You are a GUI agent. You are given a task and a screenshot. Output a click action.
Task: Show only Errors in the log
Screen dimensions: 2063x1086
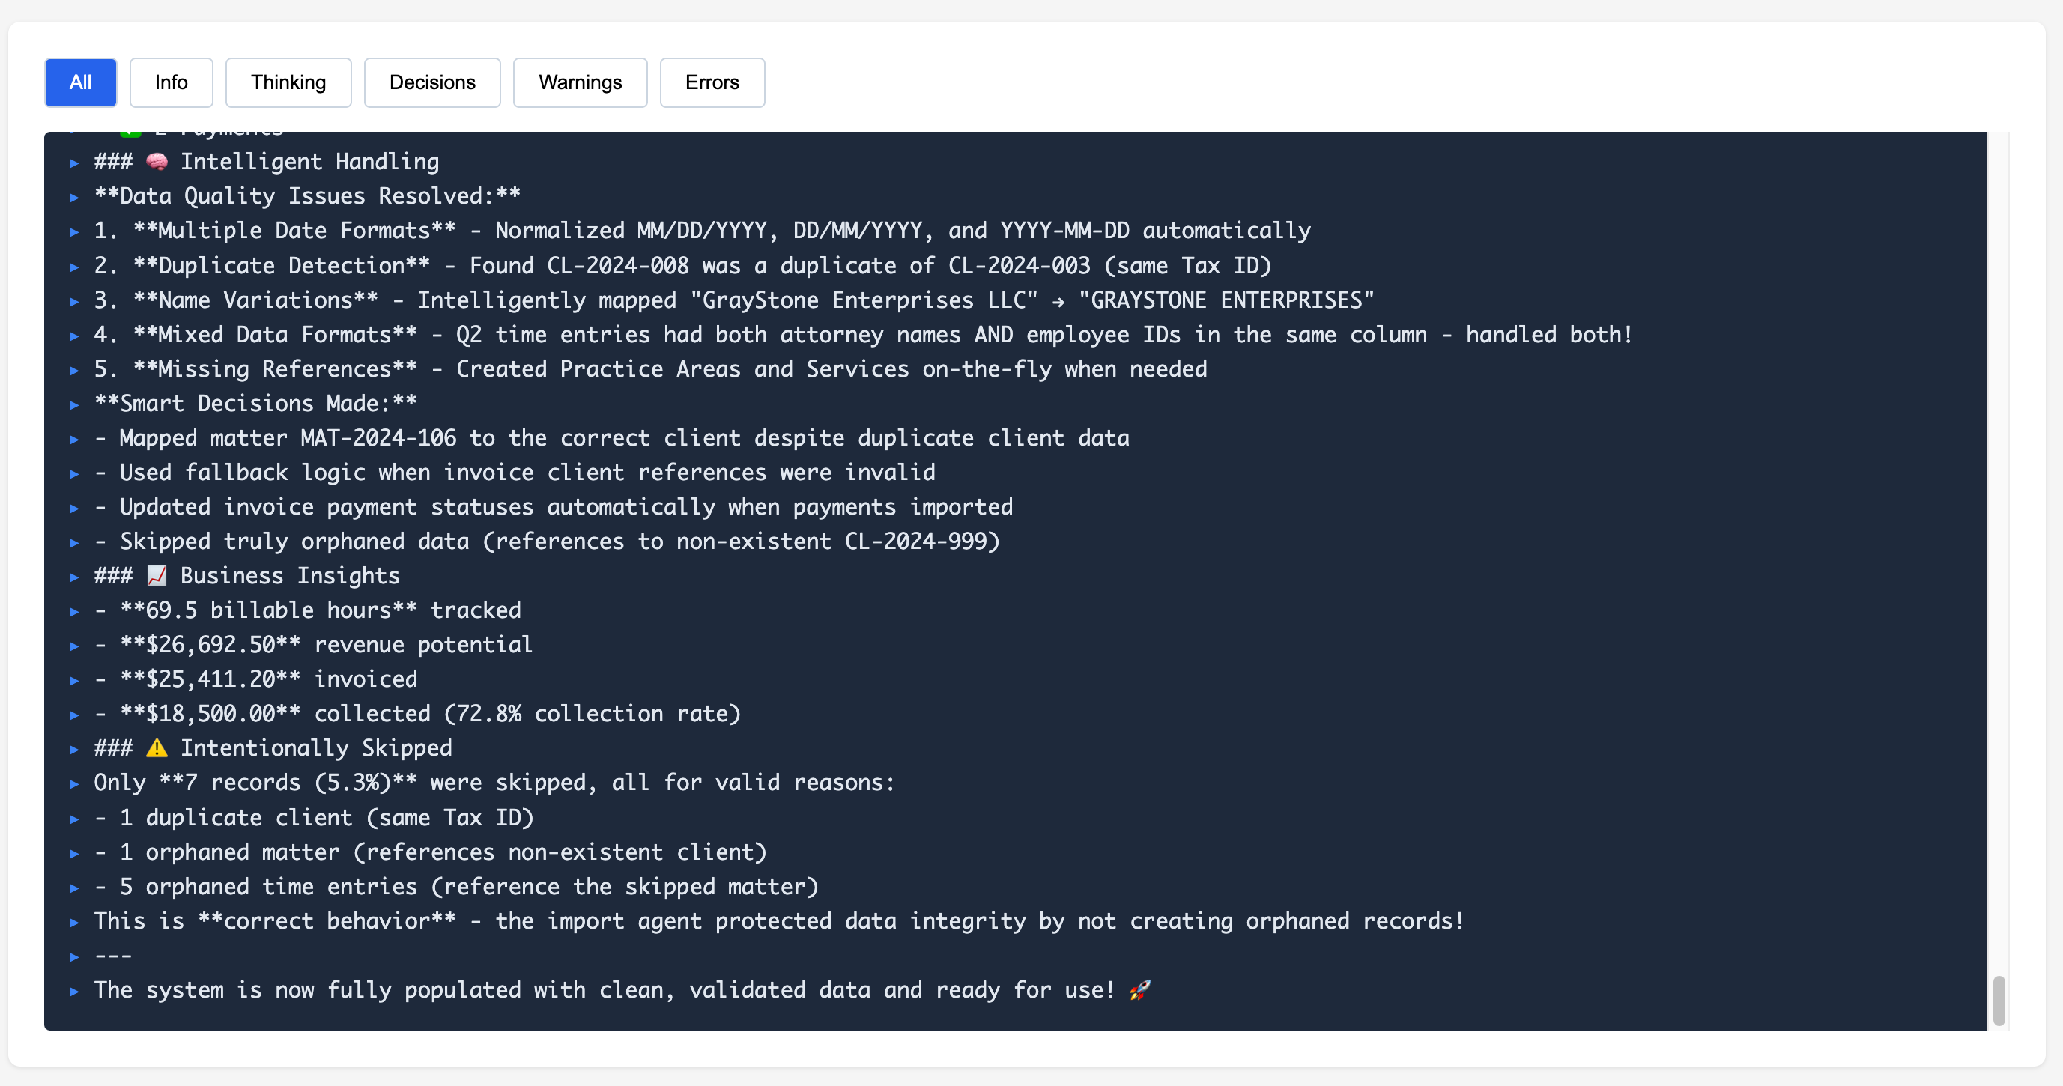pyautogui.click(x=711, y=82)
